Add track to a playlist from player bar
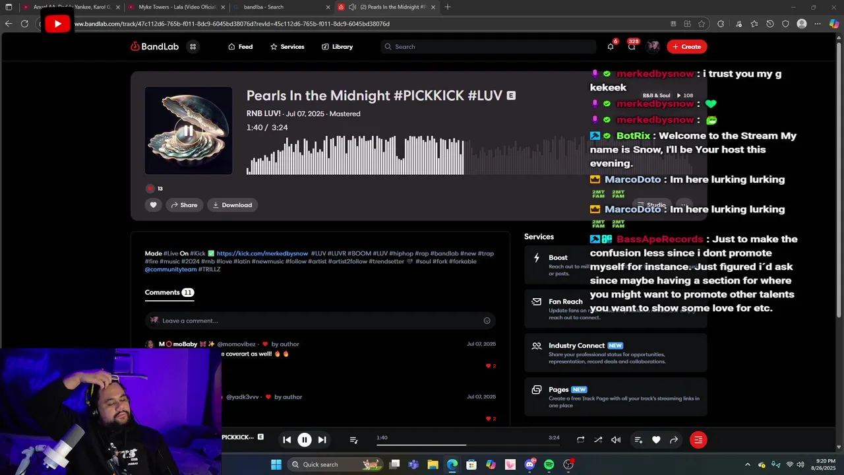Image resolution: width=844 pixels, height=475 pixels. pyautogui.click(x=638, y=440)
